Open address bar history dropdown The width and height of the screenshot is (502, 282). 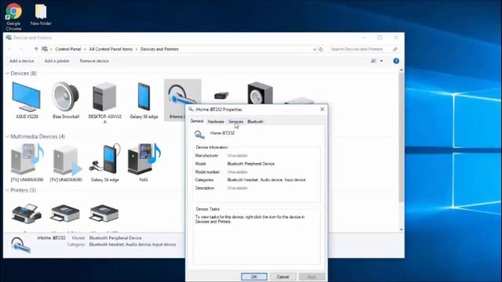[315, 49]
